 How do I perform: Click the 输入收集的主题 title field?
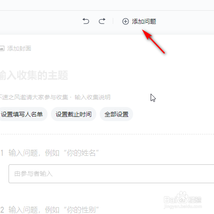coord(34,75)
